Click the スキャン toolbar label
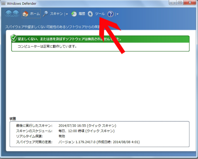 point(56,14)
